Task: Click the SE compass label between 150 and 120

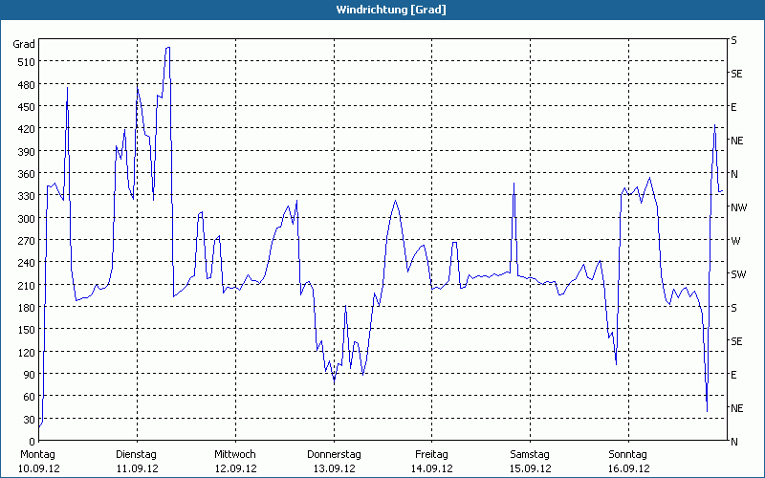Action: [x=736, y=341]
